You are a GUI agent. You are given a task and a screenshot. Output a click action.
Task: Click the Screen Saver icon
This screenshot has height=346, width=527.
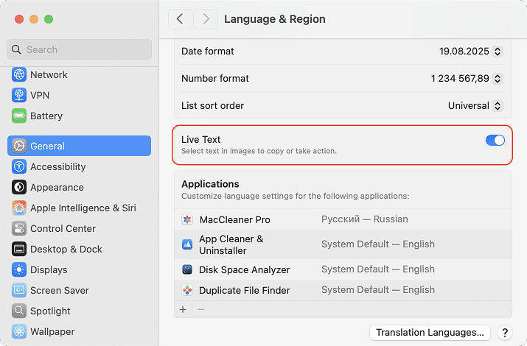tap(19, 291)
